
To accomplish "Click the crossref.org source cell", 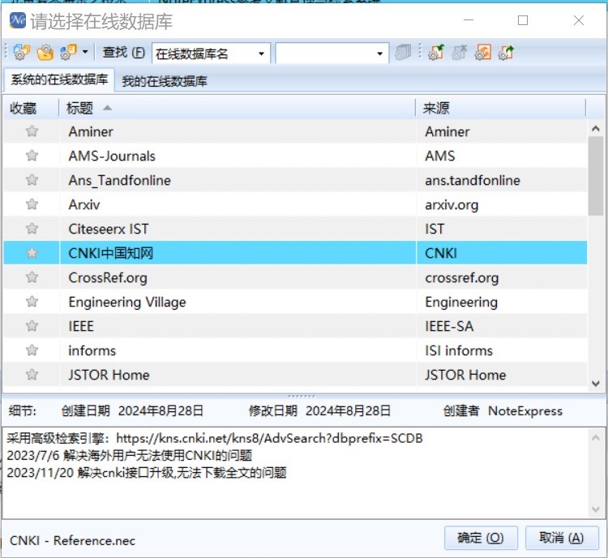I will point(462,277).
